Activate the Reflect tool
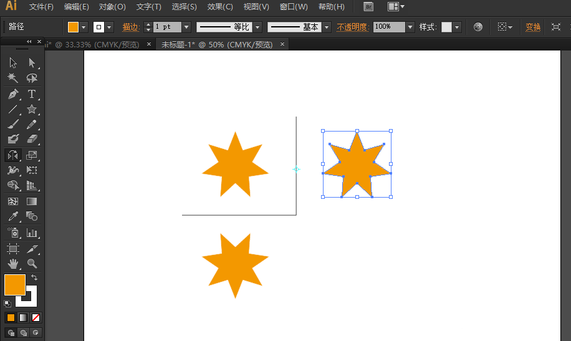 point(13,155)
